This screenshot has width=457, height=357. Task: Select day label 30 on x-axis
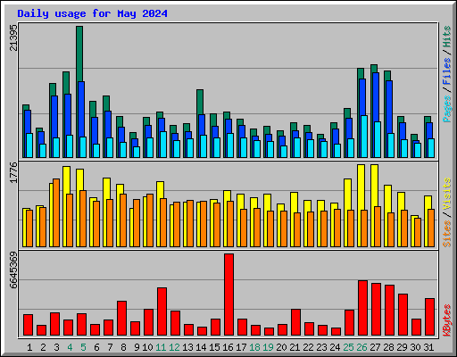(415, 347)
